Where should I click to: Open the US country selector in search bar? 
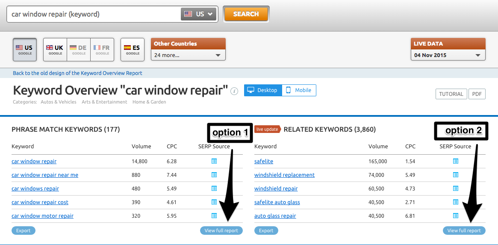pos(199,14)
